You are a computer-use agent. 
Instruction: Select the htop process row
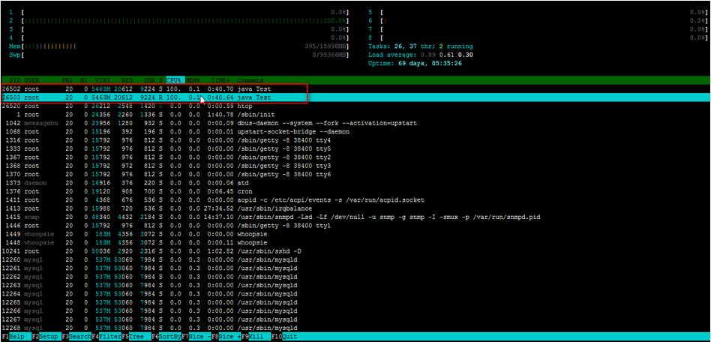(150, 106)
